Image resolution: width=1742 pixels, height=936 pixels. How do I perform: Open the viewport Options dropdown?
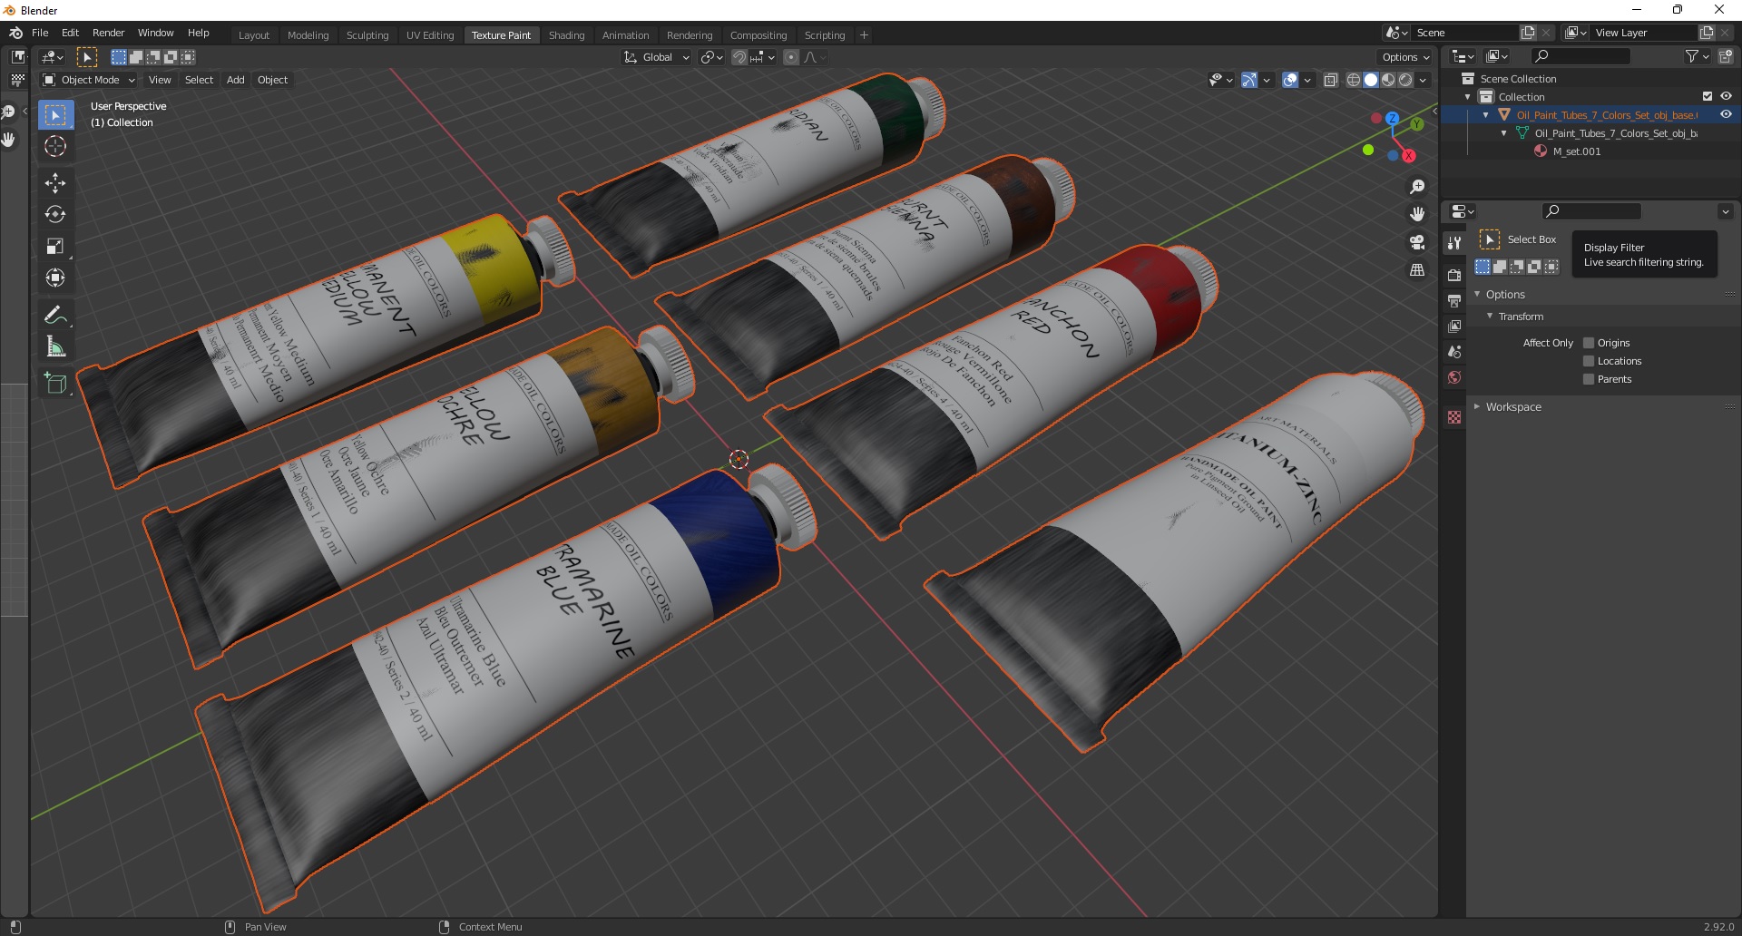[1405, 57]
